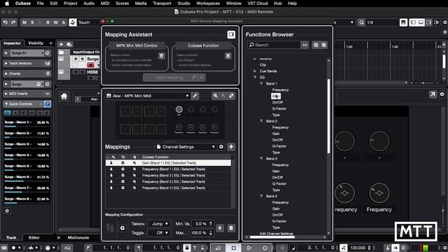Switch to the Visibility tab
448x252 pixels.
(36, 43)
